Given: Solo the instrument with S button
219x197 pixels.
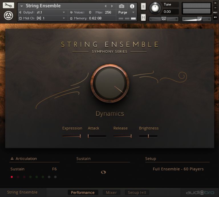Looking at the screenshot, I should 143,7.
